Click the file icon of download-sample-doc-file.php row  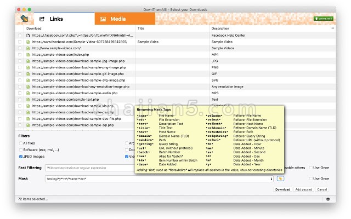pos(28,119)
